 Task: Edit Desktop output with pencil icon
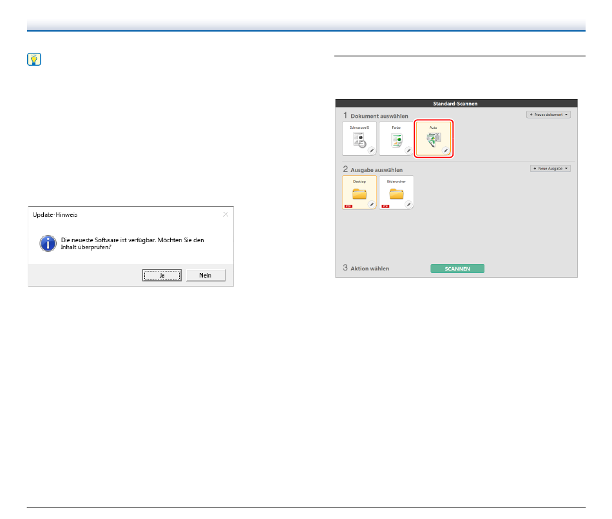click(x=372, y=204)
